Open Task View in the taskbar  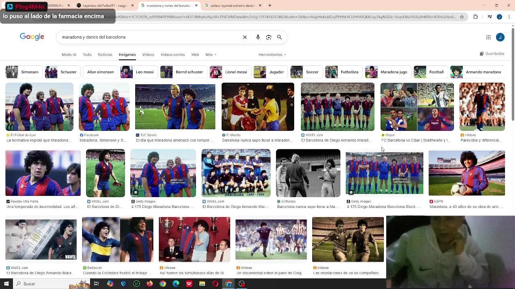click(x=97, y=284)
